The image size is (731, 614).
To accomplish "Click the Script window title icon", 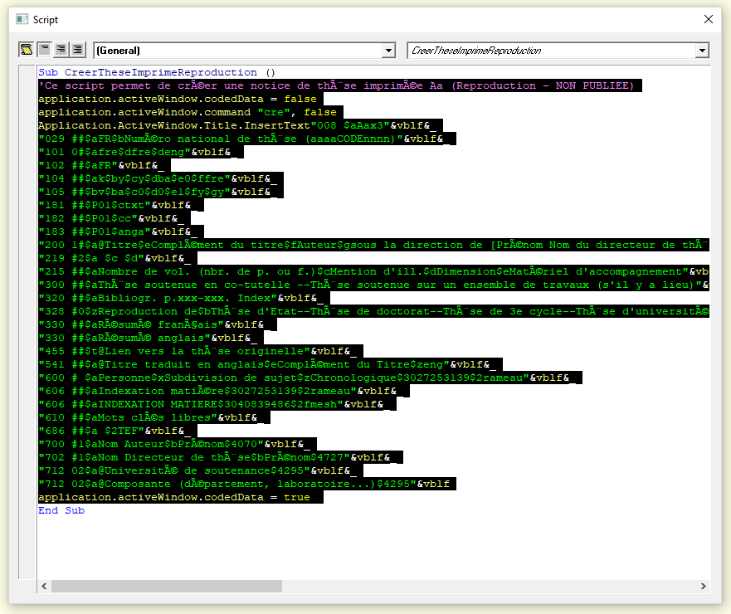I will tap(22, 20).
